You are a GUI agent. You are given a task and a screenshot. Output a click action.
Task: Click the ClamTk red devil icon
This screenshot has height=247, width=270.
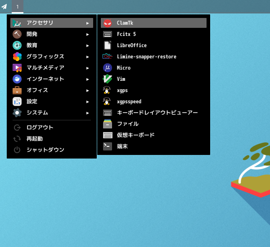[x=108, y=23]
